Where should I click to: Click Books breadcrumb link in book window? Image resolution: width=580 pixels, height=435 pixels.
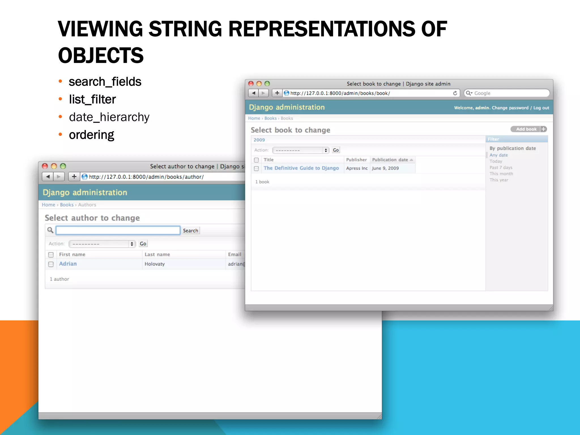pos(270,118)
